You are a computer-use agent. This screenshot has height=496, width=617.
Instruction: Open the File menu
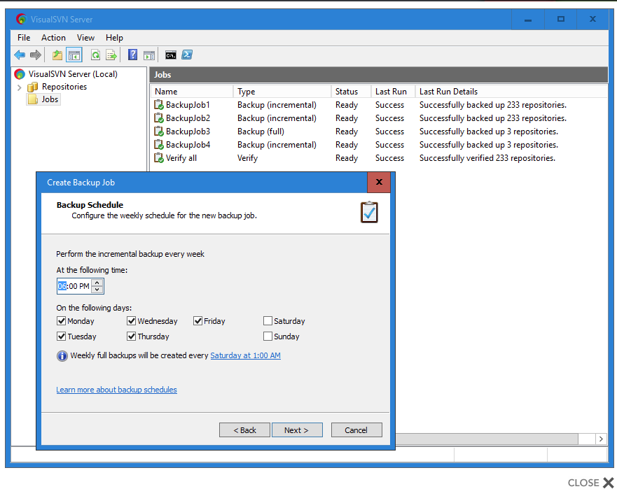pyautogui.click(x=24, y=38)
